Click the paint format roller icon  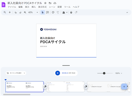58,13
